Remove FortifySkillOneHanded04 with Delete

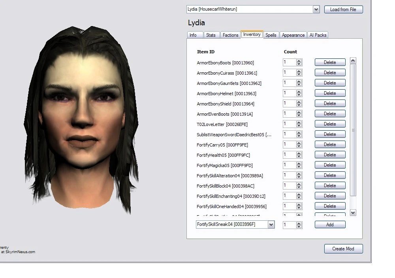click(330, 206)
